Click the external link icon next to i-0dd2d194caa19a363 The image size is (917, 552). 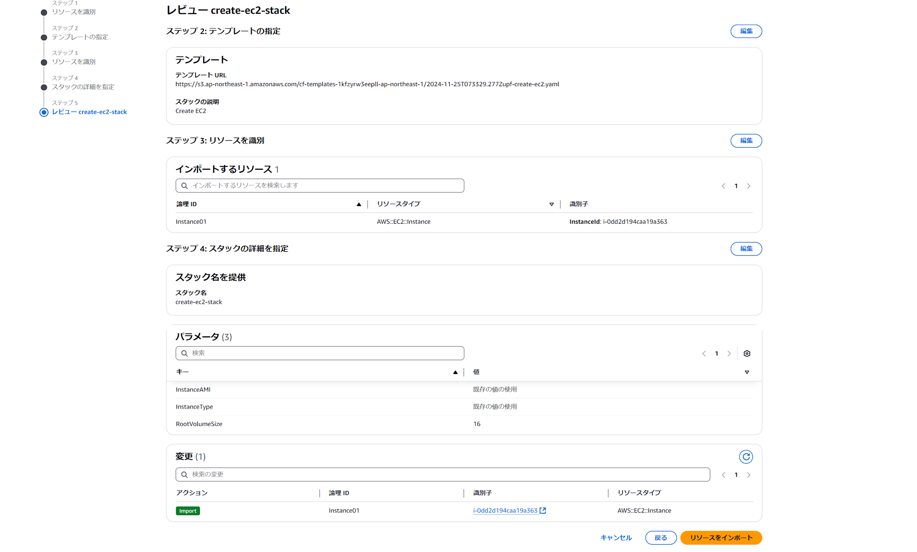click(543, 511)
